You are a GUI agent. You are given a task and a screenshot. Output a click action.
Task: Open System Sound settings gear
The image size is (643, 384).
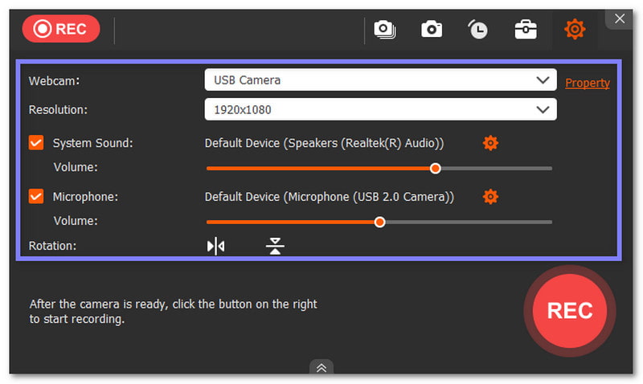tap(490, 143)
